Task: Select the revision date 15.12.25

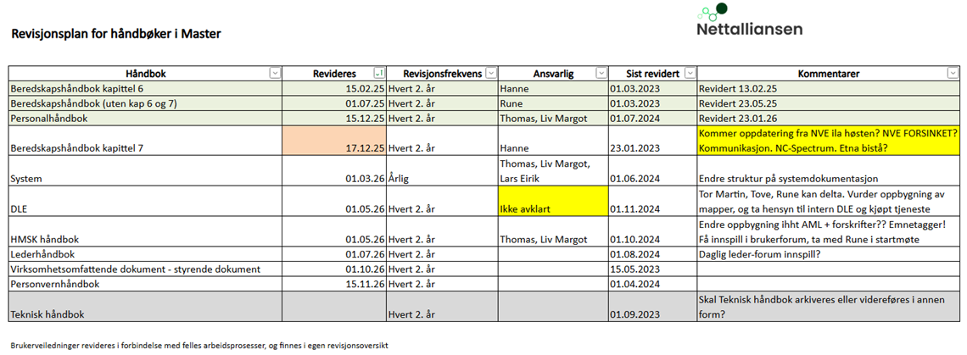Action: (x=334, y=118)
